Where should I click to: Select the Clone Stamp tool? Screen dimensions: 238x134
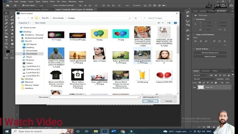click(x=12, y=27)
